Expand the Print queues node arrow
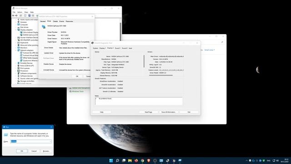Image resolution: width=291 pixels, height=164 pixels. 16,68
